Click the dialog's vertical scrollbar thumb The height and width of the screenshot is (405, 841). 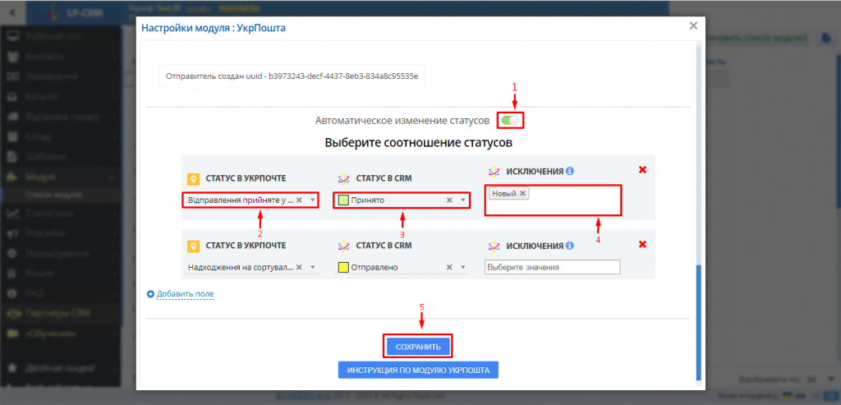pyautogui.click(x=698, y=321)
